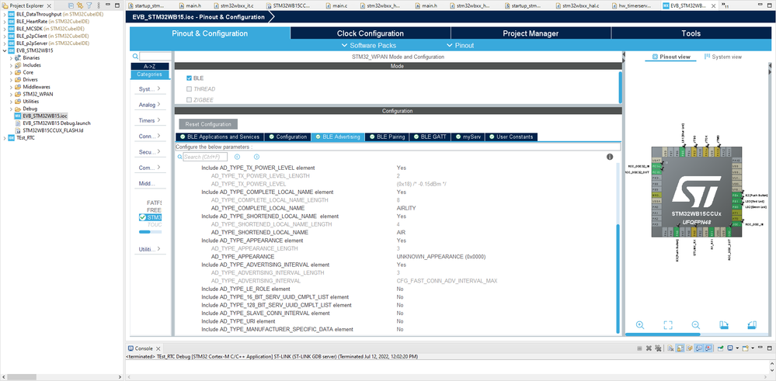Collapse EVB_STM32WB15 project node
Image resolution: width=776 pixels, height=381 pixels.
(5, 50)
